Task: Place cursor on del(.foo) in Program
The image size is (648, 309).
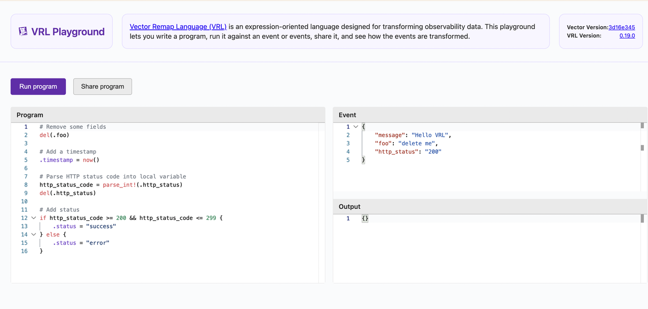Action: click(x=54, y=135)
